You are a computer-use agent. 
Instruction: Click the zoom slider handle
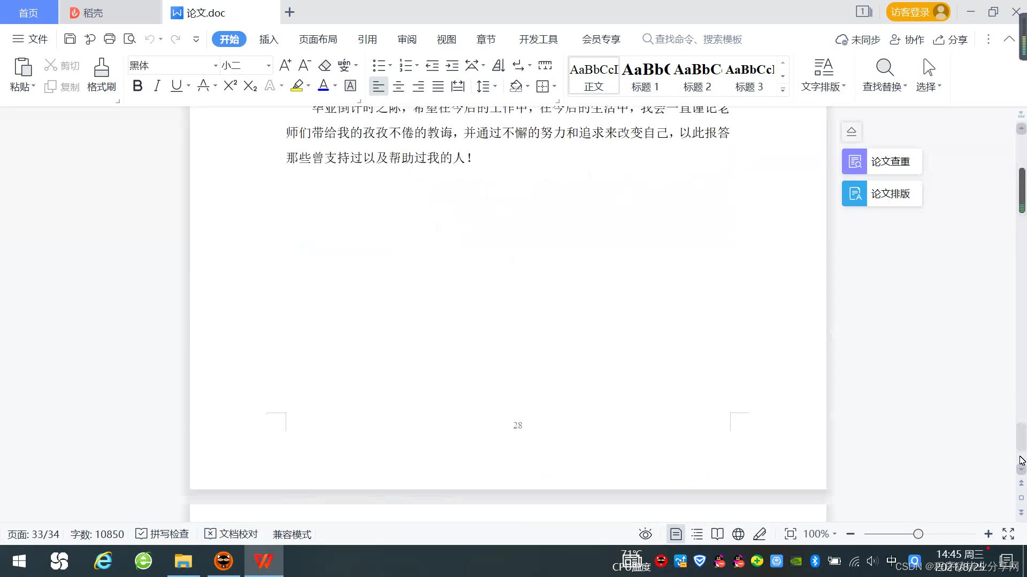(918, 534)
